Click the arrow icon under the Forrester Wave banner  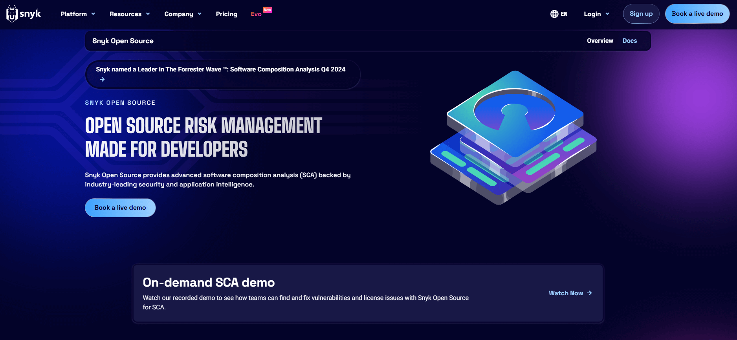(102, 79)
